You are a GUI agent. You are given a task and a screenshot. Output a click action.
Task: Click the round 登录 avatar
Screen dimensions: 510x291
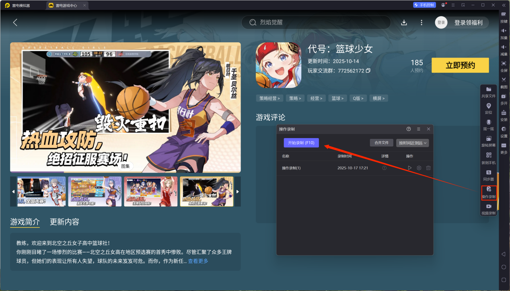pyautogui.click(x=441, y=23)
